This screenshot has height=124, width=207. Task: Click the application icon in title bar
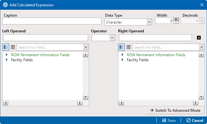[x=5, y=5]
